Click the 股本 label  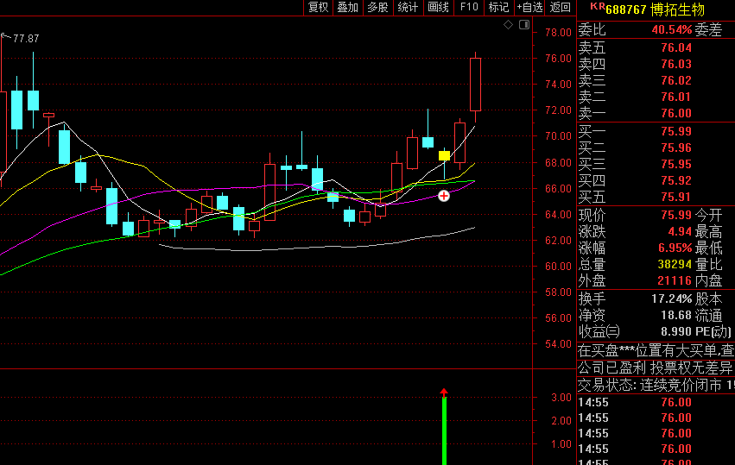click(709, 298)
